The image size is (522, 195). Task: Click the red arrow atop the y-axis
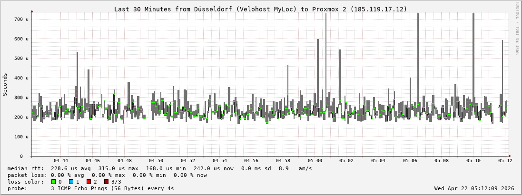coord(32,11)
